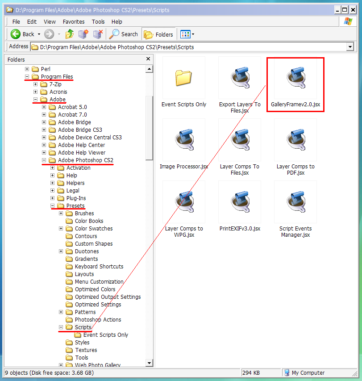Viewport: 362px width, 381px height.
Task: Open the Back history dropdown arrow
Action: pos(39,34)
